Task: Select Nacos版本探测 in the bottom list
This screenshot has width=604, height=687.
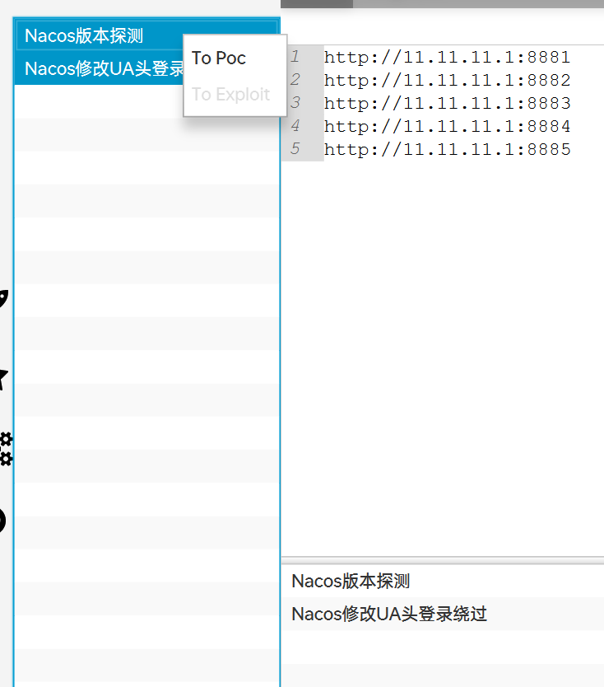Action: click(443, 581)
